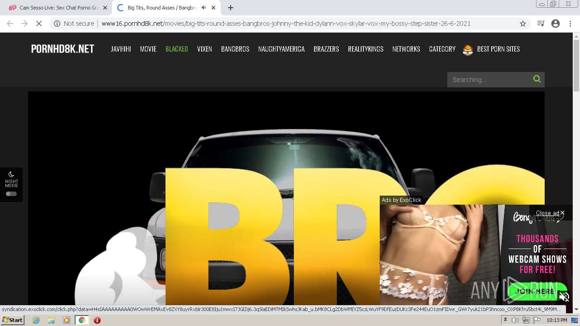Switch to the Cam Sesso Live tab

(x=59, y=8)
